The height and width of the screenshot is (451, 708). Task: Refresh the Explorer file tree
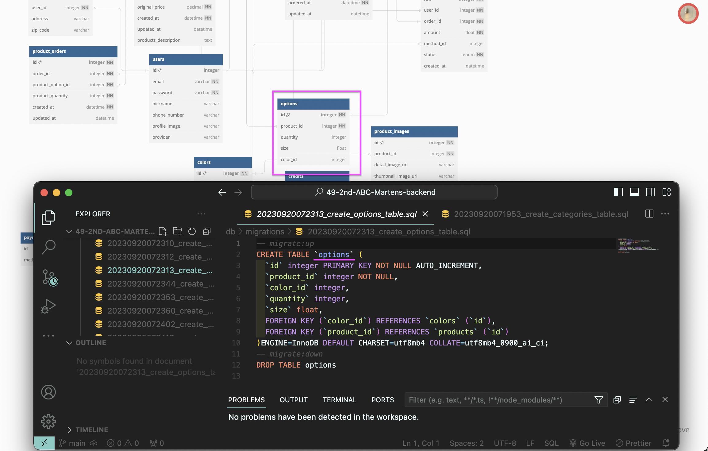[x=192, y=231]
